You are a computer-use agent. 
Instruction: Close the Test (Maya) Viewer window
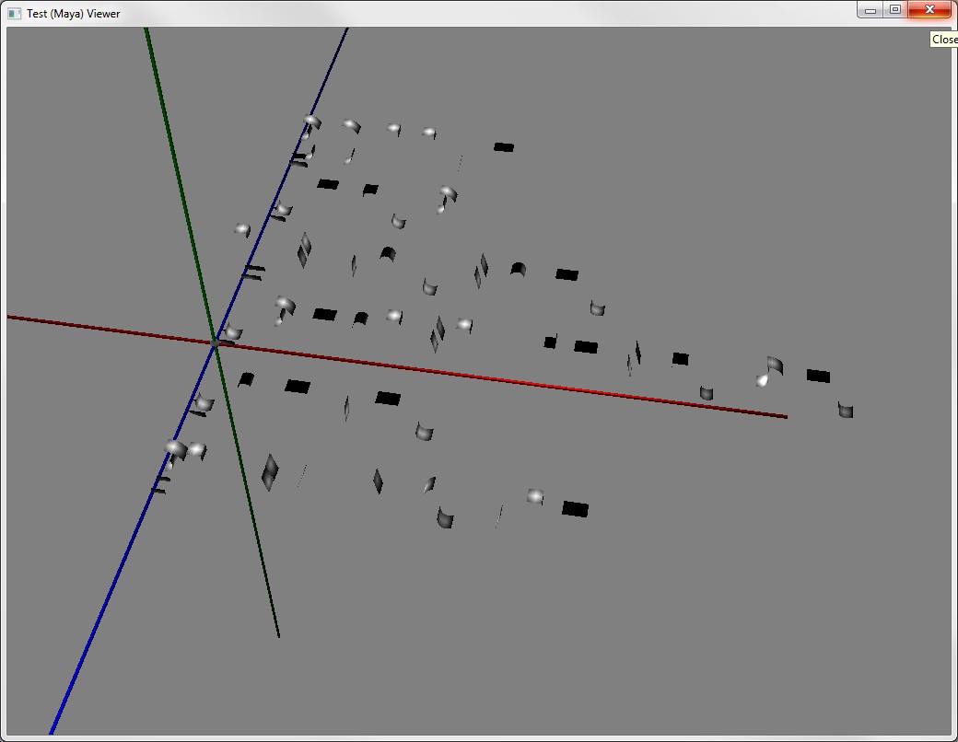coord(929,10)
